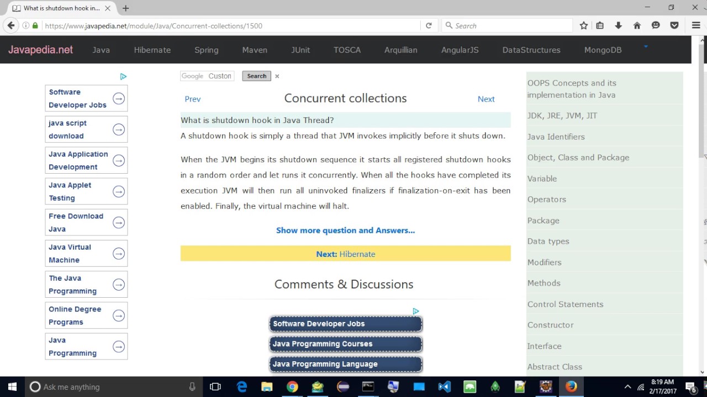Viewport: 707px width, 397px height.
Task: Switch to Firefox in the taskbar
Action: tap(571, 387)
